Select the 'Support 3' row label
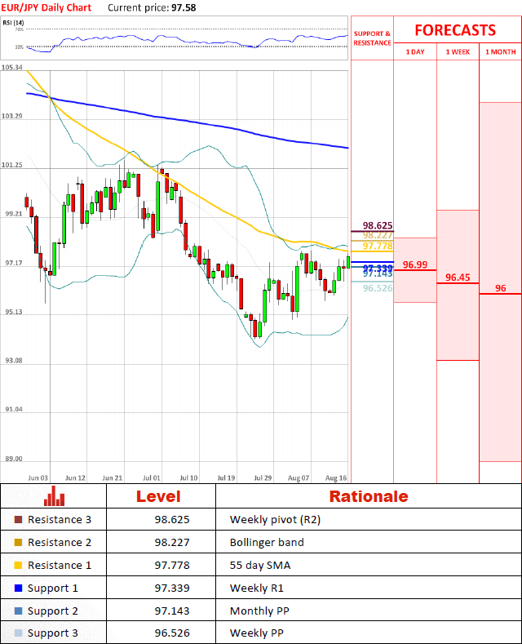522x644 pixels. tap(52, 633)
